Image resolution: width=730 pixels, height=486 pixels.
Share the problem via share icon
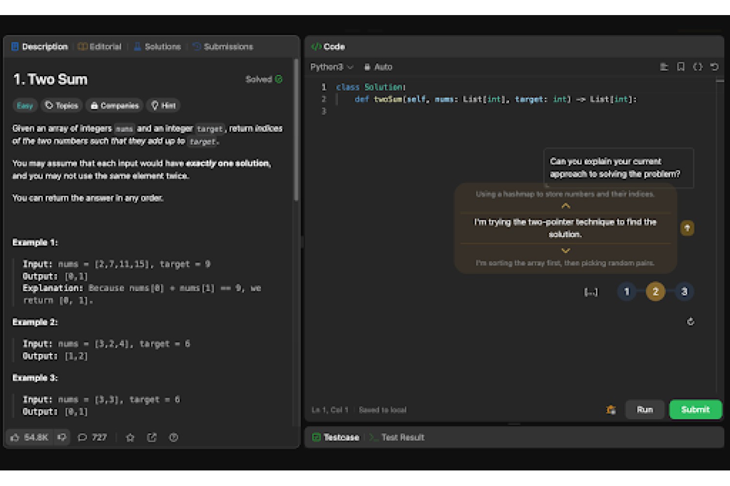(x=152, y=437)
